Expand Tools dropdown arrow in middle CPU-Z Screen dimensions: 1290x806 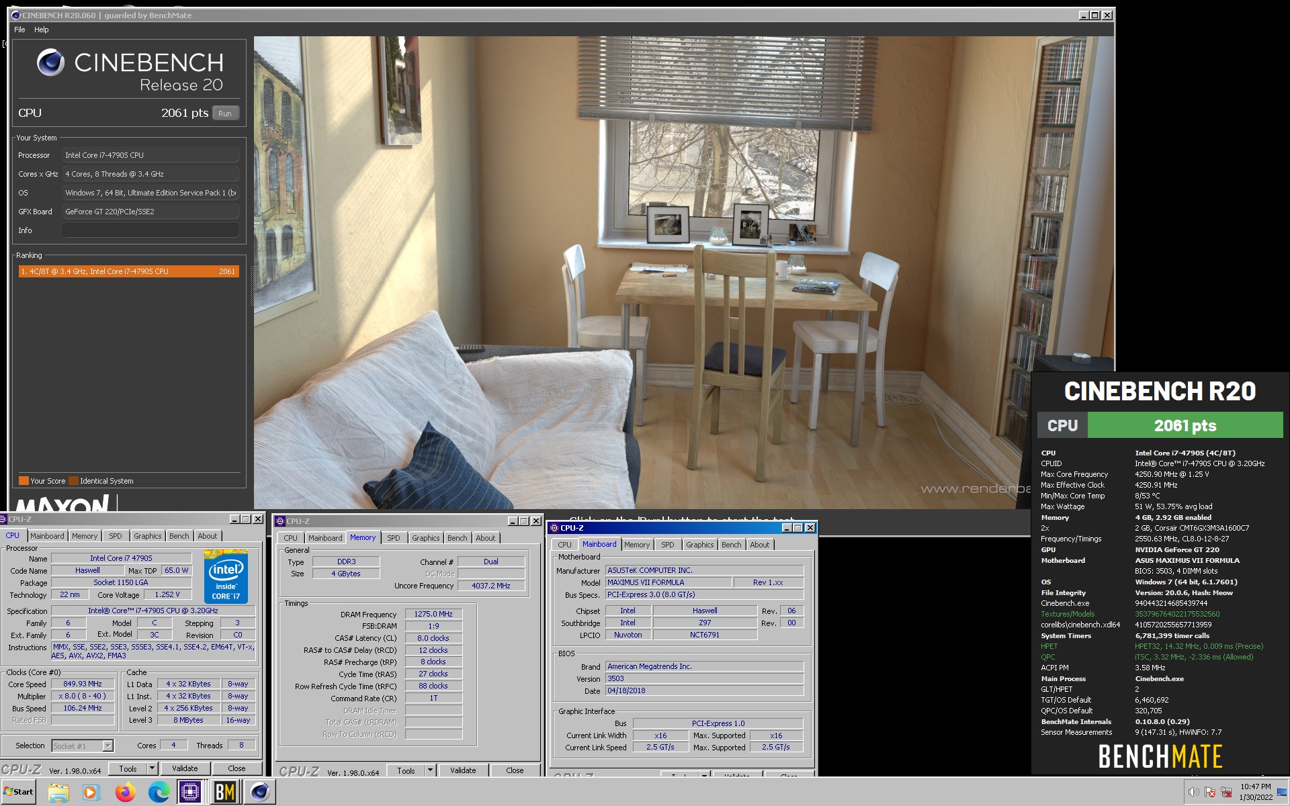[430, 770]
